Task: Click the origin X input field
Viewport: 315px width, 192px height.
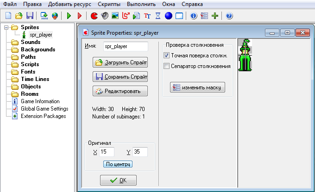Action: click(107, 152)
